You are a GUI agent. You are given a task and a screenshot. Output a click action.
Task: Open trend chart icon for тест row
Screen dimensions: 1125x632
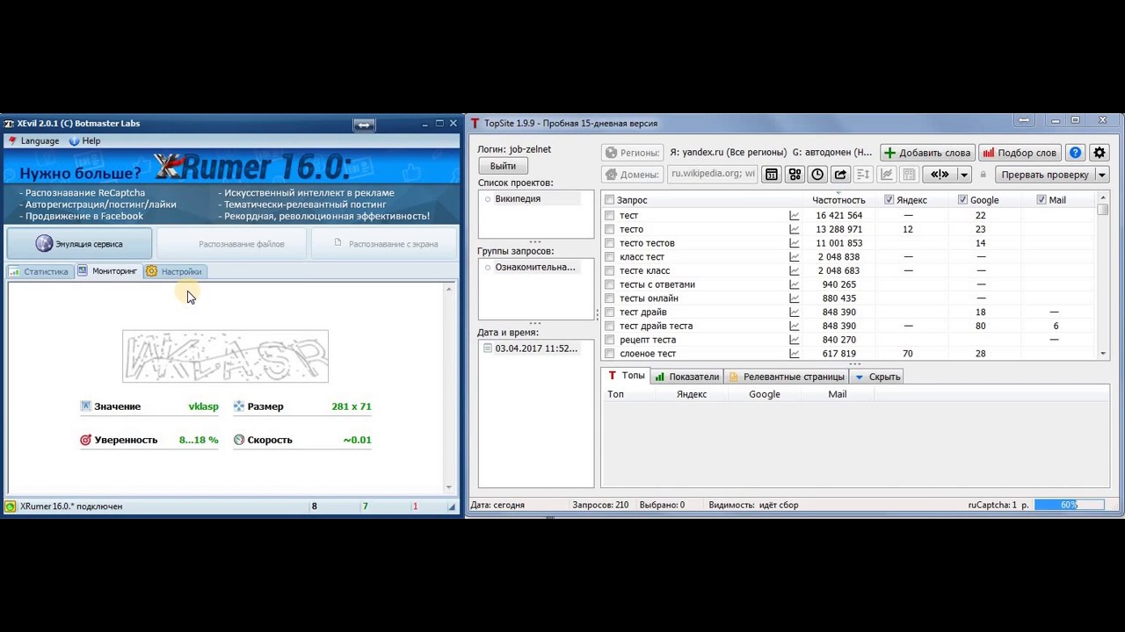click(795, 215)
